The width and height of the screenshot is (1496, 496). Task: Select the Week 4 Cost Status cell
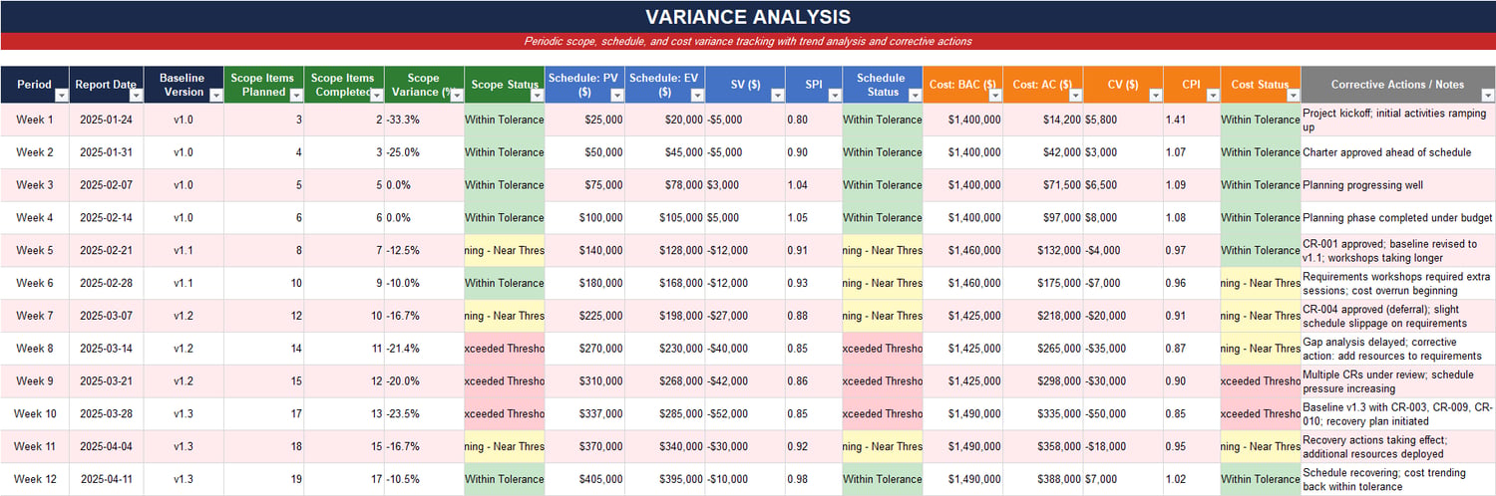pyautogui.click(x=1261, y=217)
